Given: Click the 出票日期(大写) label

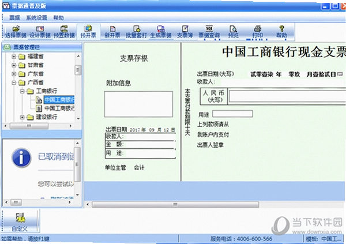Looking at the screenshot, I should click(x=215, y=74).
